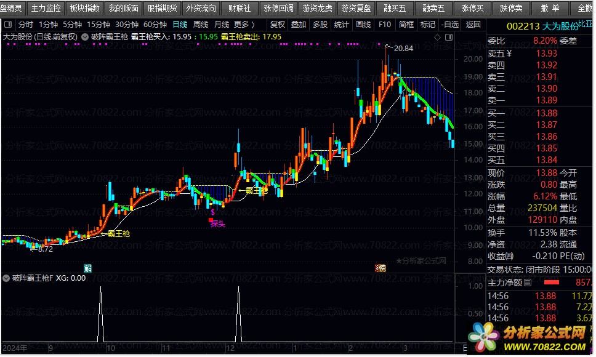Click the 探头 signal marker on chart

pyautogui.click(x=218, y=224)
